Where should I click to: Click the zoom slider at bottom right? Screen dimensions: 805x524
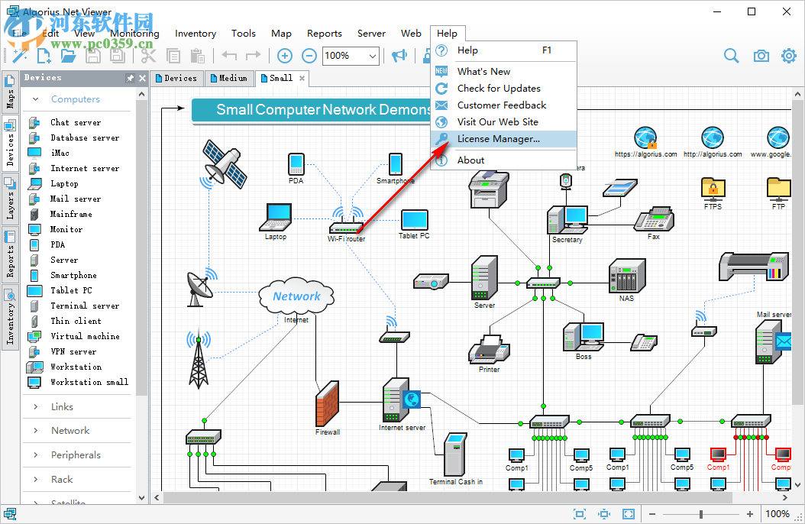coord(703,514)
